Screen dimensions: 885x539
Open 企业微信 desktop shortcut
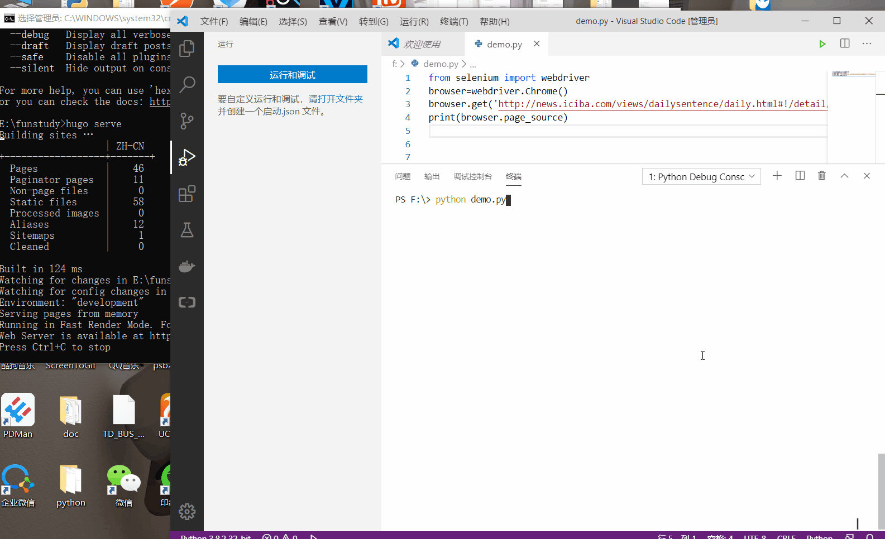pyautogui.click(x=18, y=485)
